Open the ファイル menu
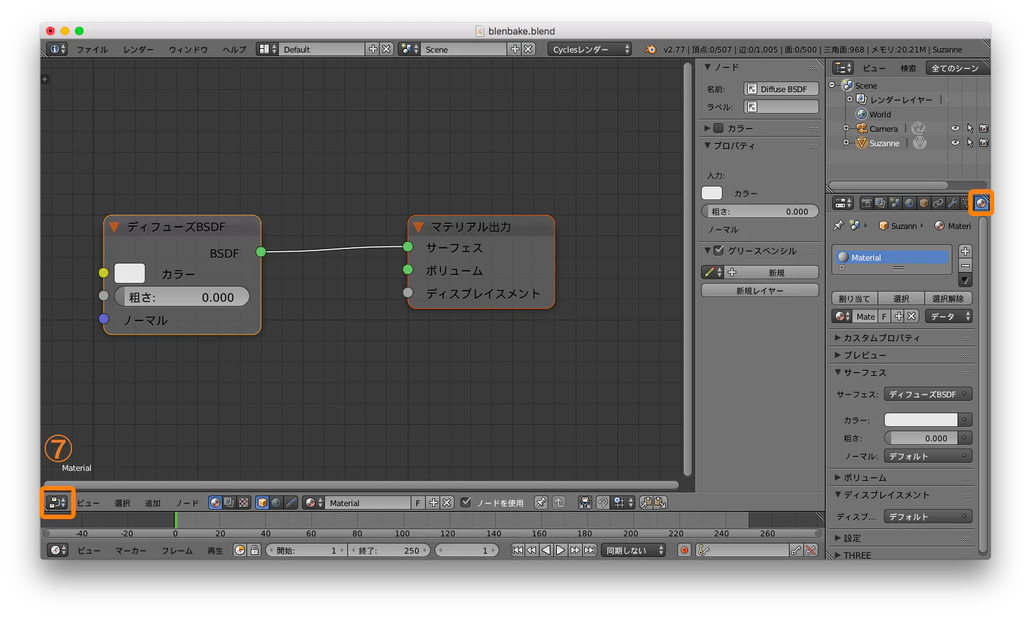This screenshot has width=1031, height=617. (92, 49)
